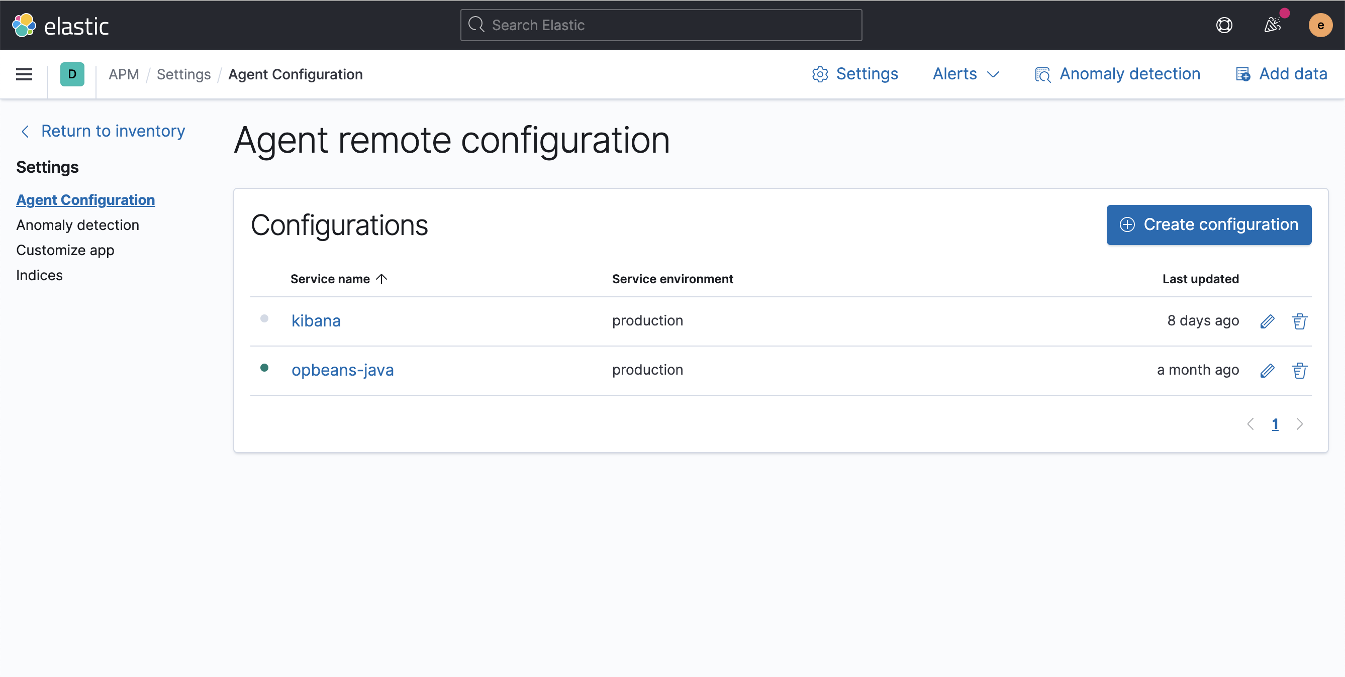Image resolution: width=1345 pixels, height=677 pixels.
Task: Delete the opbeans-java configuration
Action: [1300, 370]
